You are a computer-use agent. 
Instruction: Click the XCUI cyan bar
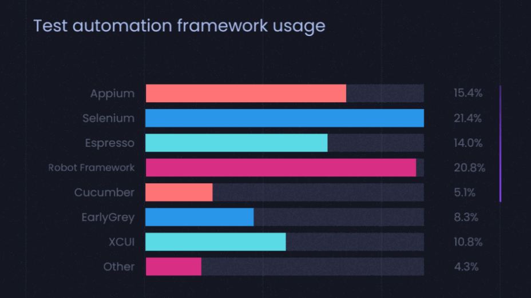click(x=215, y=242)
